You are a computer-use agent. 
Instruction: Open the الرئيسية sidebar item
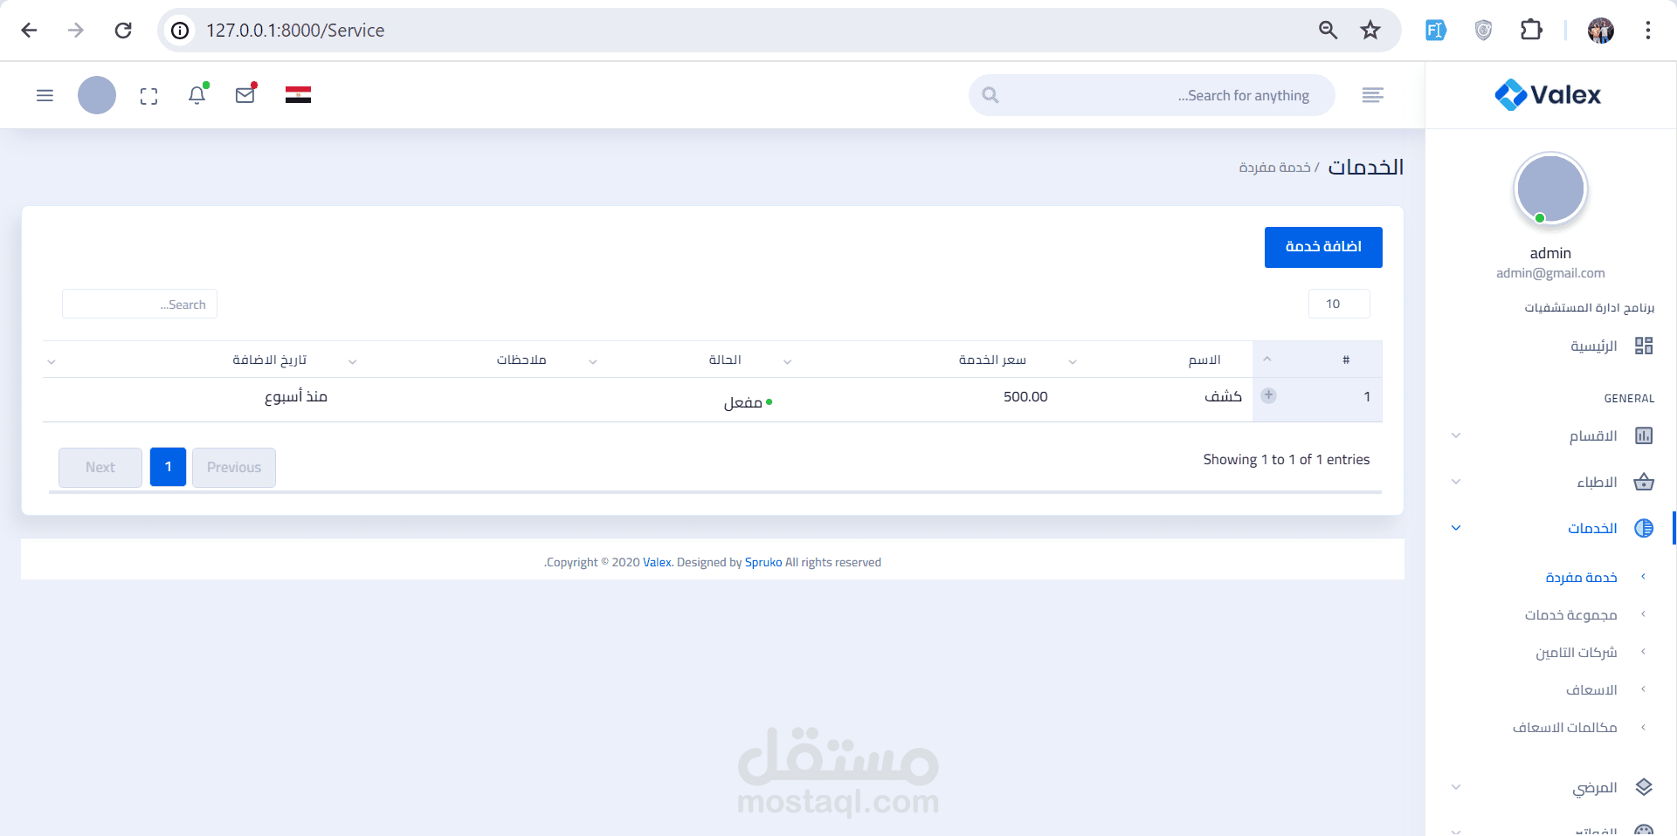[1593, 346]
